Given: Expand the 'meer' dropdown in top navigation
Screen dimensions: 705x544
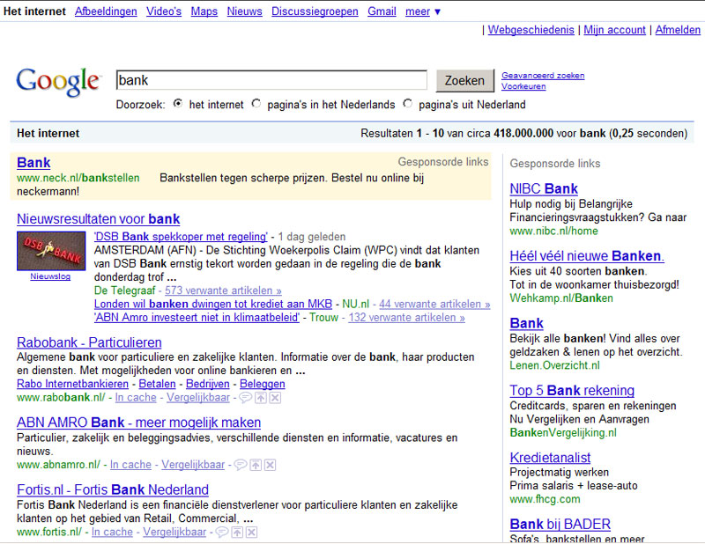Looking at the screenshot, I should (423, 11).
